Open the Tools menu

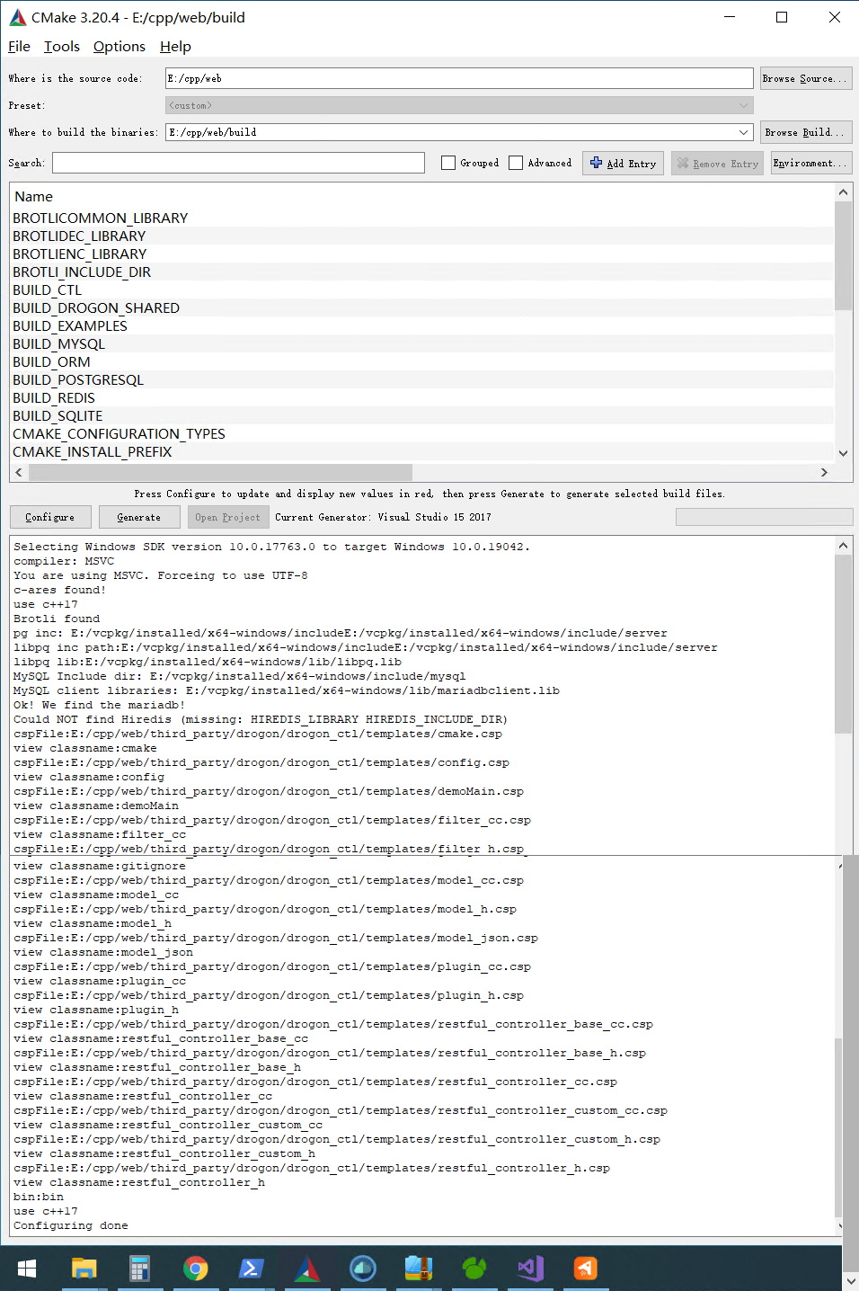[x=62, y=47]
